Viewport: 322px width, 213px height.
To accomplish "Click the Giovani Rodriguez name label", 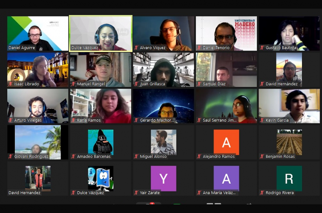I will (x=31, y=157).
